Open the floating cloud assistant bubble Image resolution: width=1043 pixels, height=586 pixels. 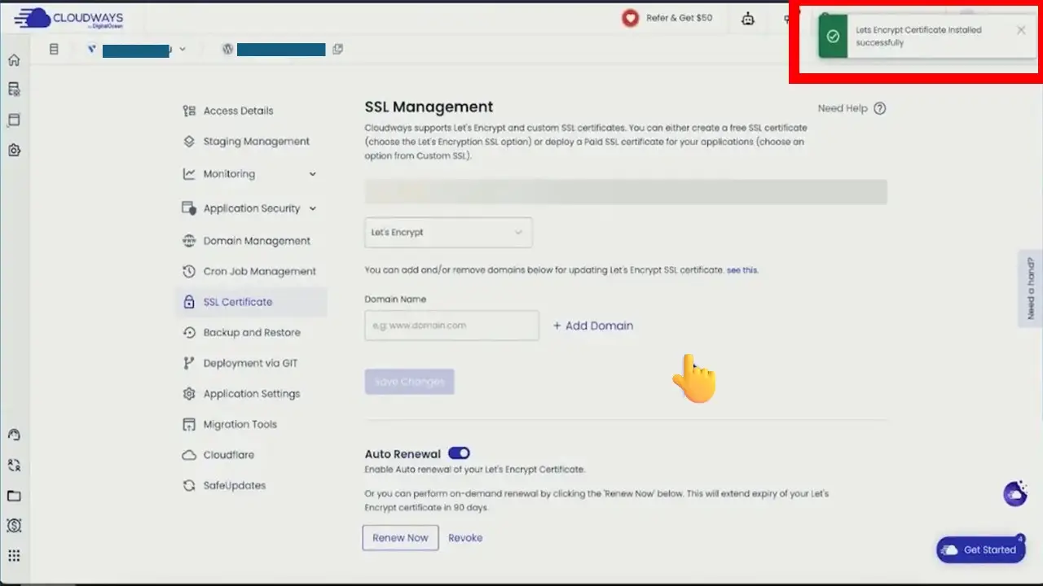(x=1015, y=493)
